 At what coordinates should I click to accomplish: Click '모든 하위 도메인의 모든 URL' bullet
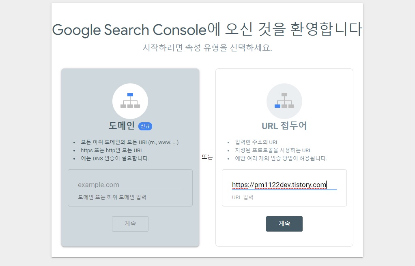[129, 142]
